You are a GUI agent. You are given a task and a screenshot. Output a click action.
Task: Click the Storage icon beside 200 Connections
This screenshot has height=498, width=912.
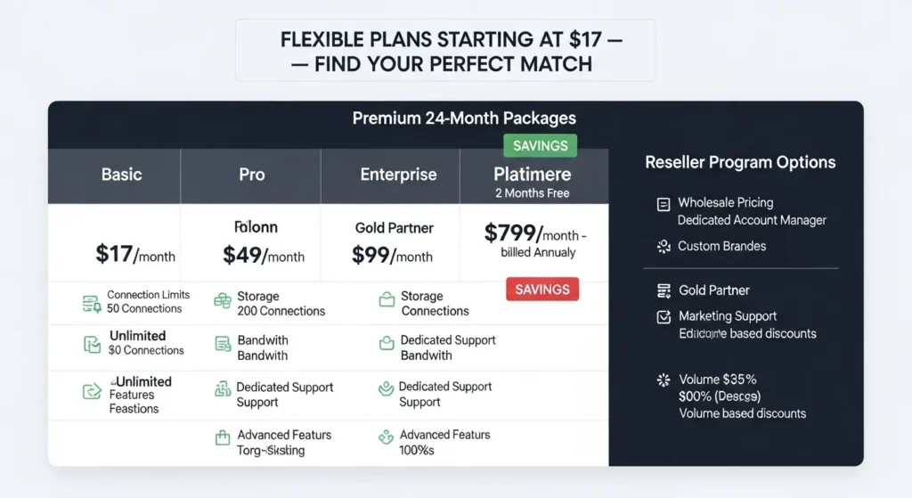223,301
